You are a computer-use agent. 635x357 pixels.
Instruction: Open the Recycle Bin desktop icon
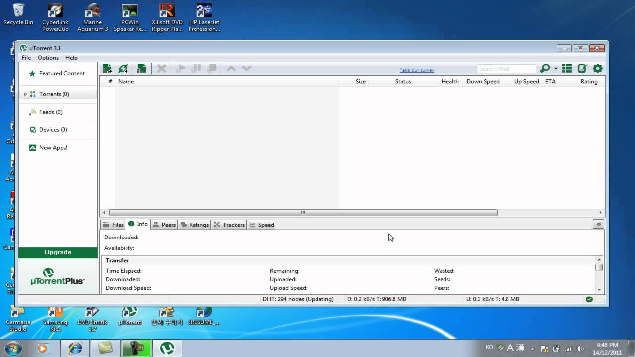(18, 14)
